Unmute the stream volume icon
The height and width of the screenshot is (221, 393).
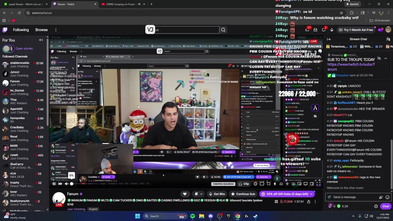66,184
